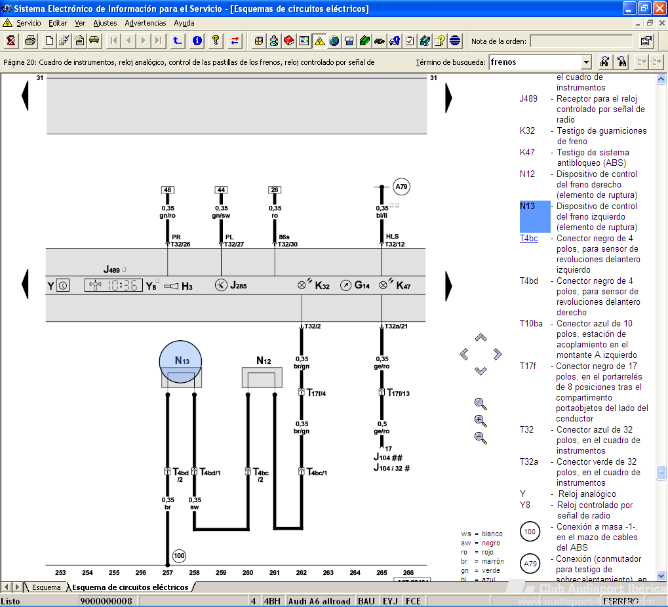Click the boxed reference number 44
This screenshot has height=607, width=668.
pos(221,190)
